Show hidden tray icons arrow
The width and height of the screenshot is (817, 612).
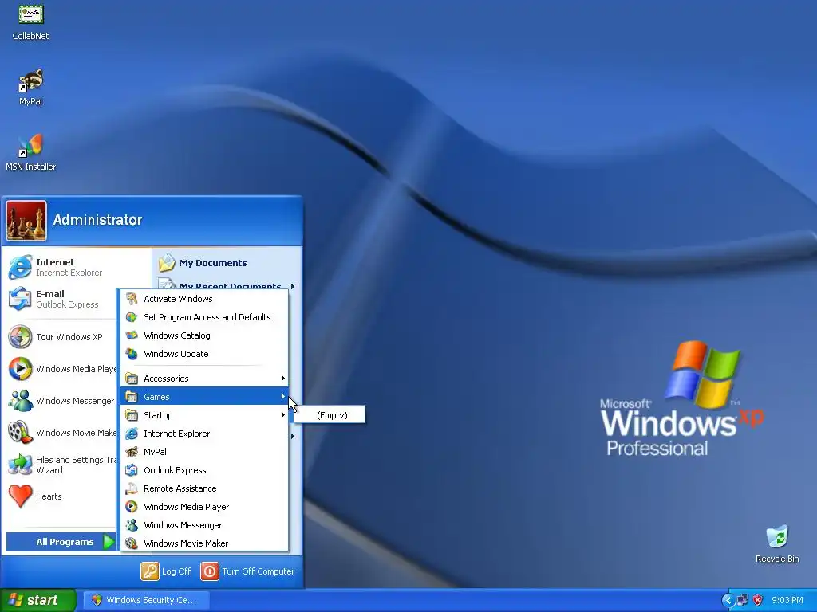point(728,601)
